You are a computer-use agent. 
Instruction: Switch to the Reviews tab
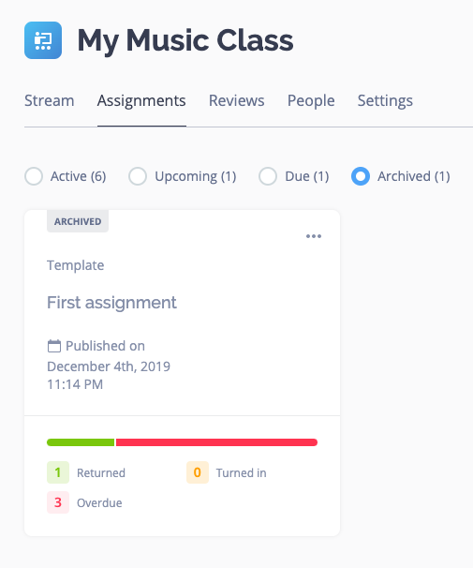[237, 100]
